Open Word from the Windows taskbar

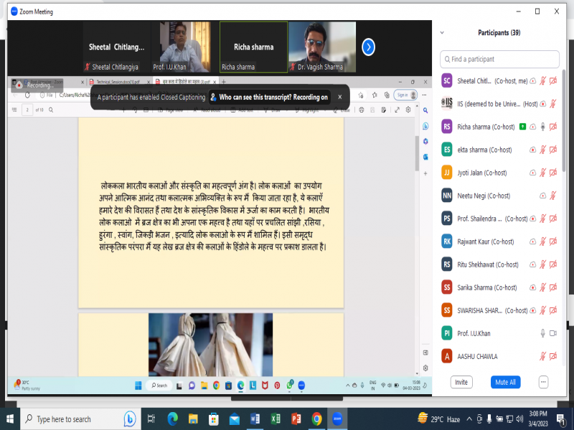tap(255, 419)
